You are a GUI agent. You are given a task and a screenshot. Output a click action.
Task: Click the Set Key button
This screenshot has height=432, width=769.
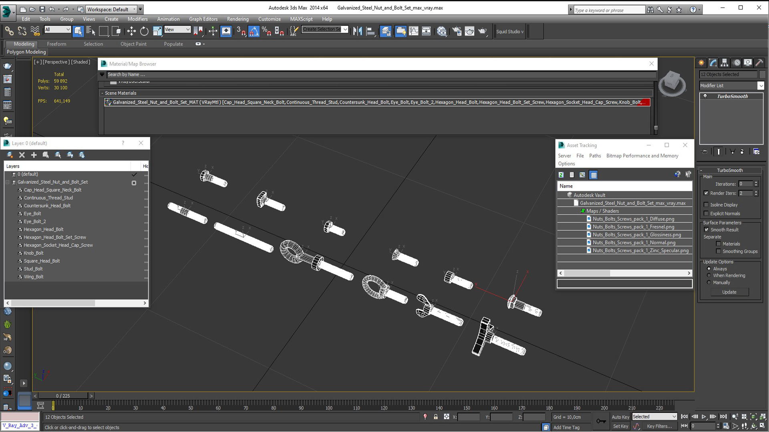click(x=620, y=426)
